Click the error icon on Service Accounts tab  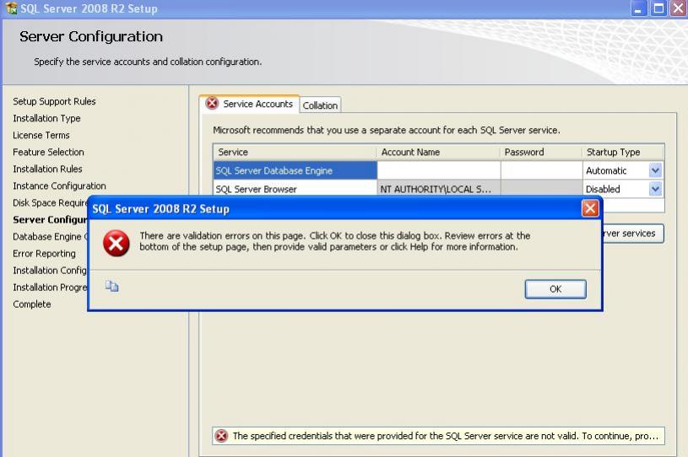point(212,104)
